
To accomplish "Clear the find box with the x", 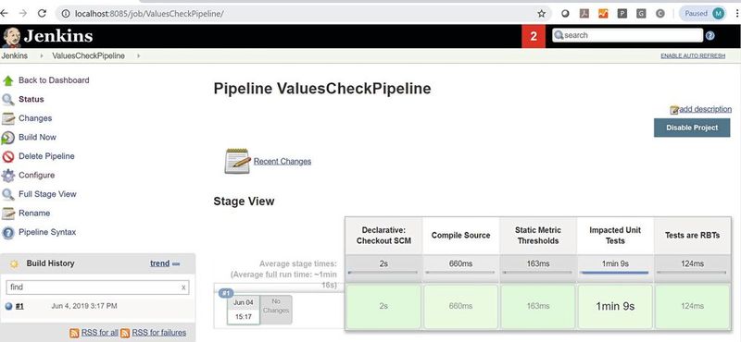I will (x=183, y=287).
